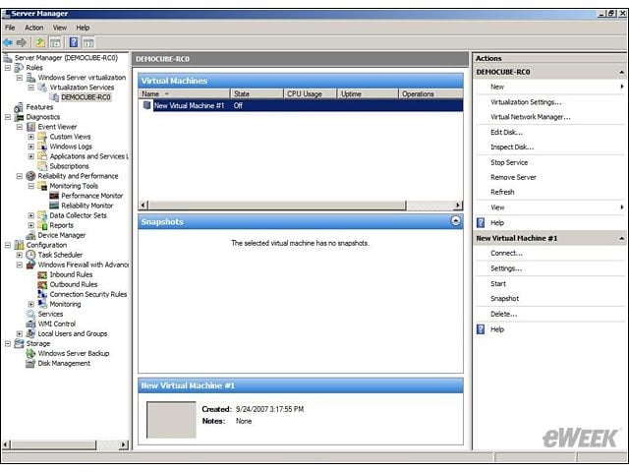Click the Inbound Rules icon
The height and width of the screenshot is (472, 629).
[42, 274]
